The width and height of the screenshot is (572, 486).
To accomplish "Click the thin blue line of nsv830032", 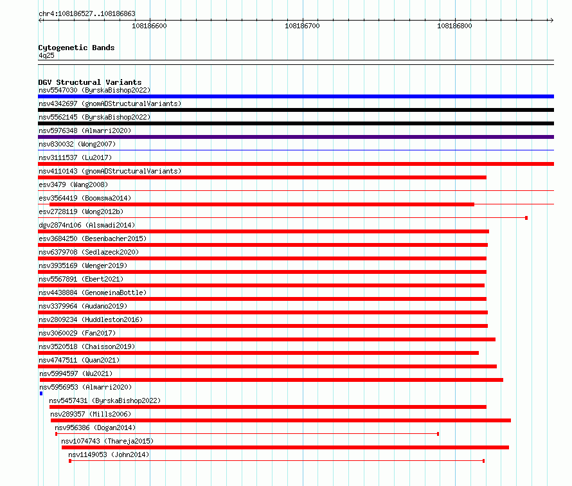I will (296, 150).
